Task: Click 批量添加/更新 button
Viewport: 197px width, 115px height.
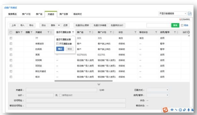Action: [82, 25]
